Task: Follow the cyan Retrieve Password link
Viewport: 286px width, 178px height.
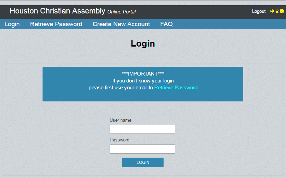Action: click(176, 88)
